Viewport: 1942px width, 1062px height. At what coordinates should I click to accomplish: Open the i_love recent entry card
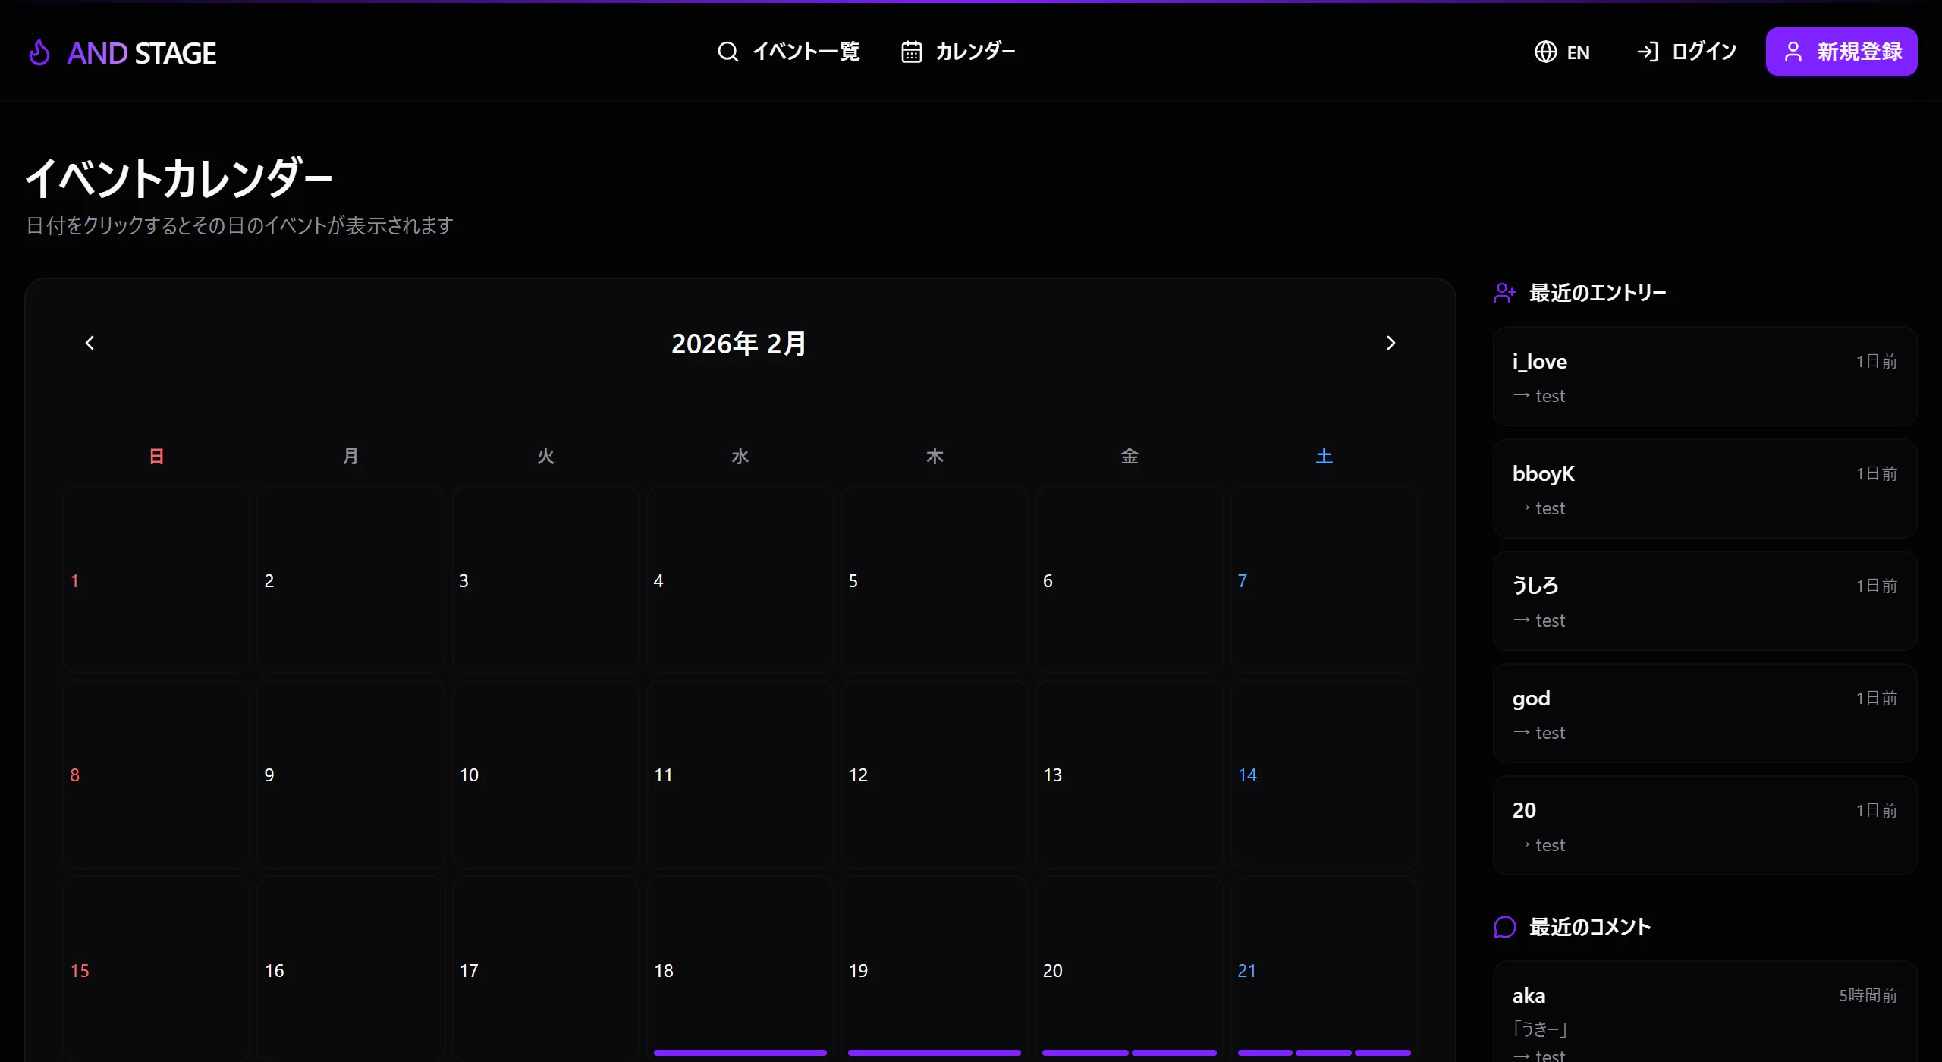(1704, 377)
